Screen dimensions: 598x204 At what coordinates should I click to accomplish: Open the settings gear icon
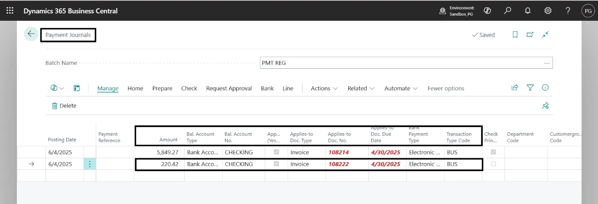[x=548, y=11]
